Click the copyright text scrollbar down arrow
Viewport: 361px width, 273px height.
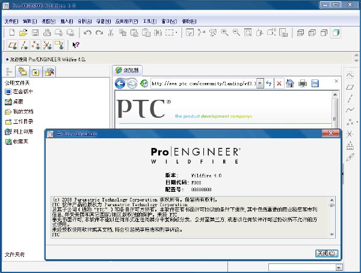tap(332, 235)
